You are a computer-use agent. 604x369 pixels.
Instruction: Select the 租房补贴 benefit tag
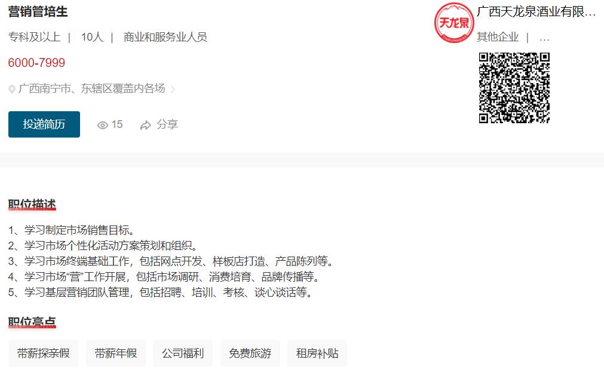(317, 353)
